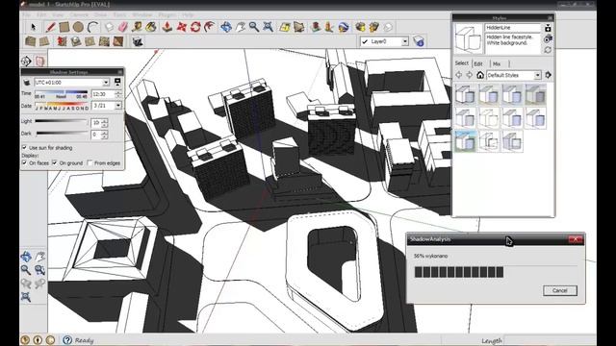
Task: Select Pan hand in the top toolbar
Action: [x=240, y=27]
